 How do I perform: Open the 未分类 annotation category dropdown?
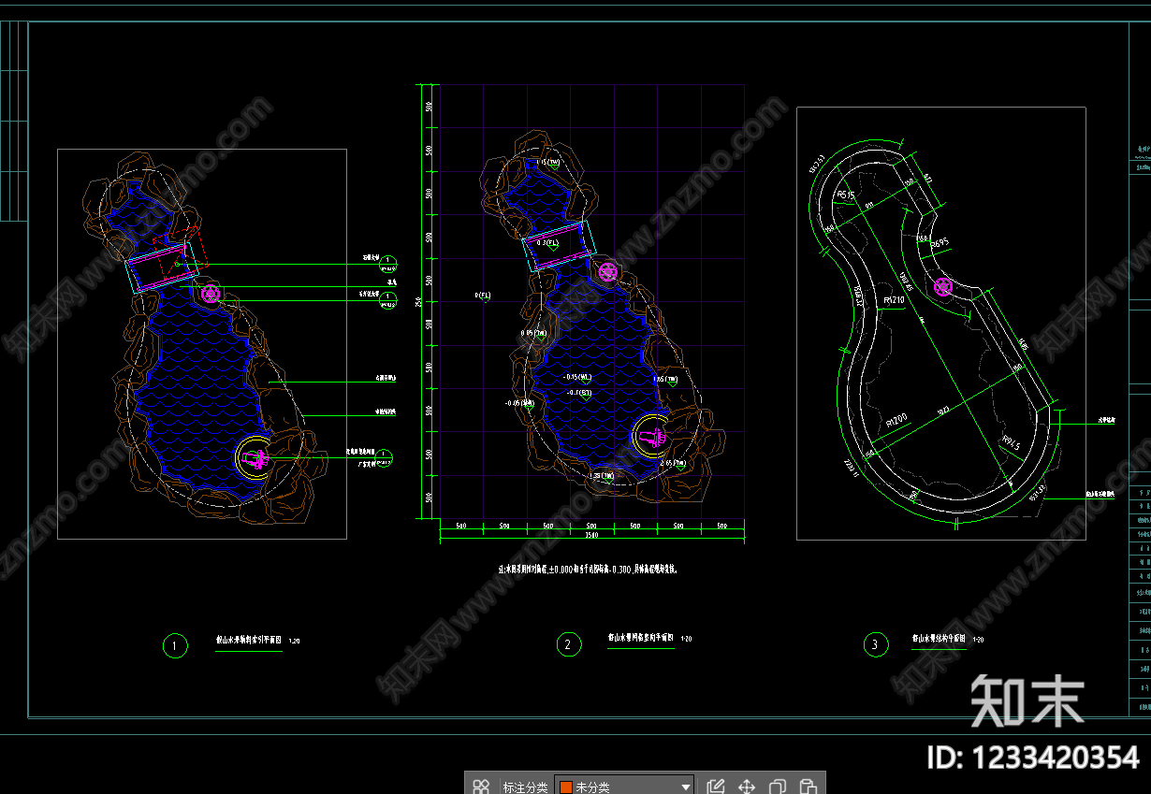(625, 787)
